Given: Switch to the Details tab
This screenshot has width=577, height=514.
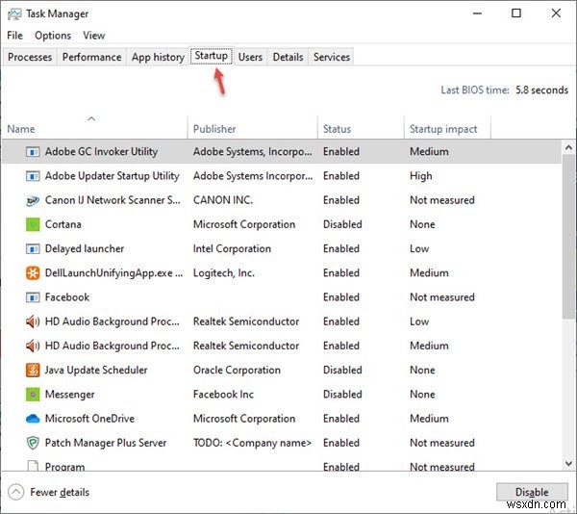Looking at the screenshot, I should (288, 57).
